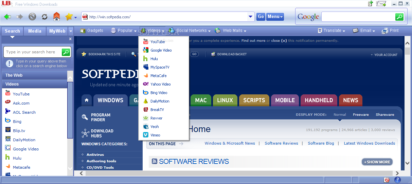Click Hulu icon in the sidebar list
The image size is (412, 184).
pos(8,157)
